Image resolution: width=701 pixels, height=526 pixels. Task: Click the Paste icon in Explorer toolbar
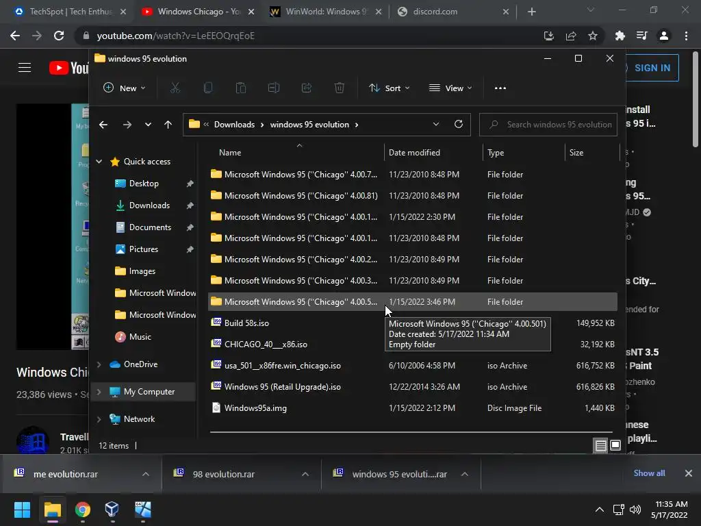click(240, 88)
